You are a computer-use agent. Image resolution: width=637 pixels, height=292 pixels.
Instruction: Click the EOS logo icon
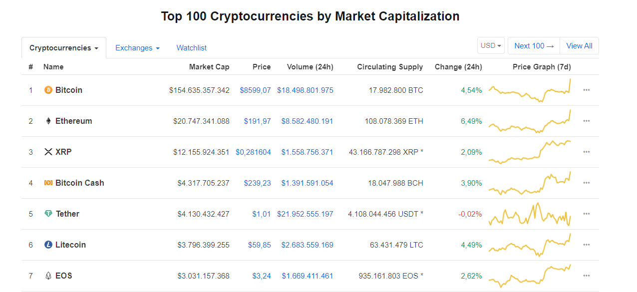click(48, 276)
